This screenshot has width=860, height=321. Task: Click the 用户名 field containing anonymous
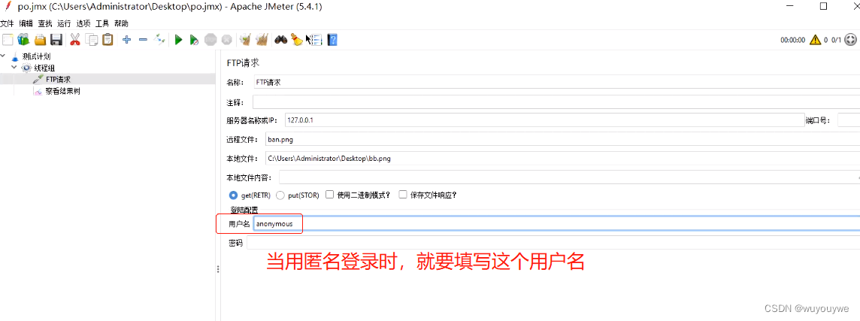coord(557,224)
